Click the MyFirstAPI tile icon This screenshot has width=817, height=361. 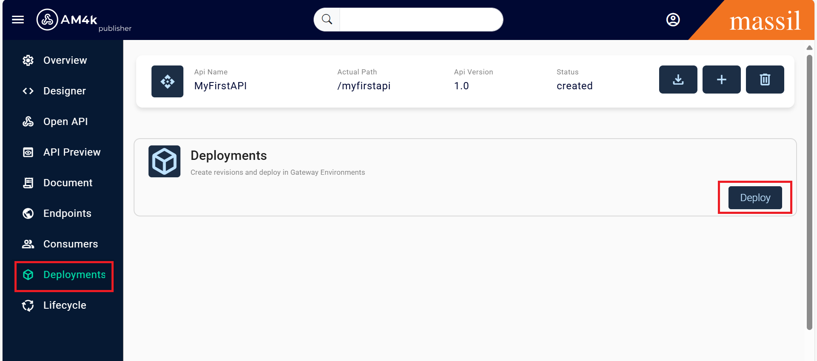click(x=167, y=81)
